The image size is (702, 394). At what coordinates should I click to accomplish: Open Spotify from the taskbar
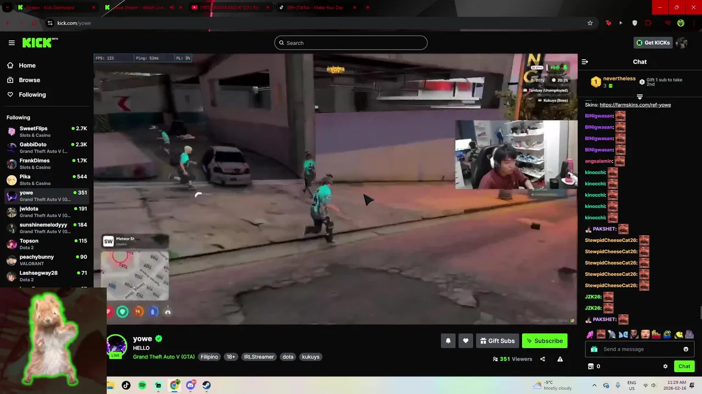click(142, 385)
